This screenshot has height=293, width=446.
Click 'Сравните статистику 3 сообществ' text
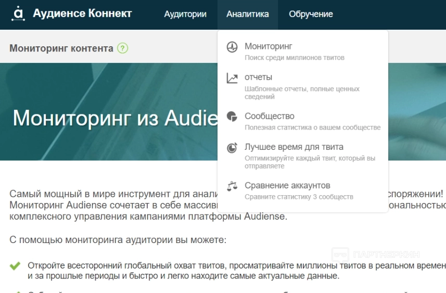(299, 197)
